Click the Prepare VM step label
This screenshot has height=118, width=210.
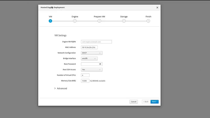click(x=99, y=16)
